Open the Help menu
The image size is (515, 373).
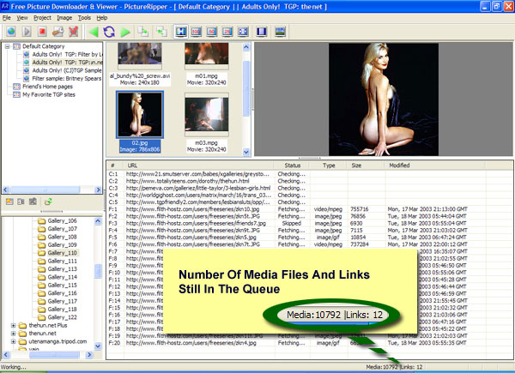(x=102, y=18)
